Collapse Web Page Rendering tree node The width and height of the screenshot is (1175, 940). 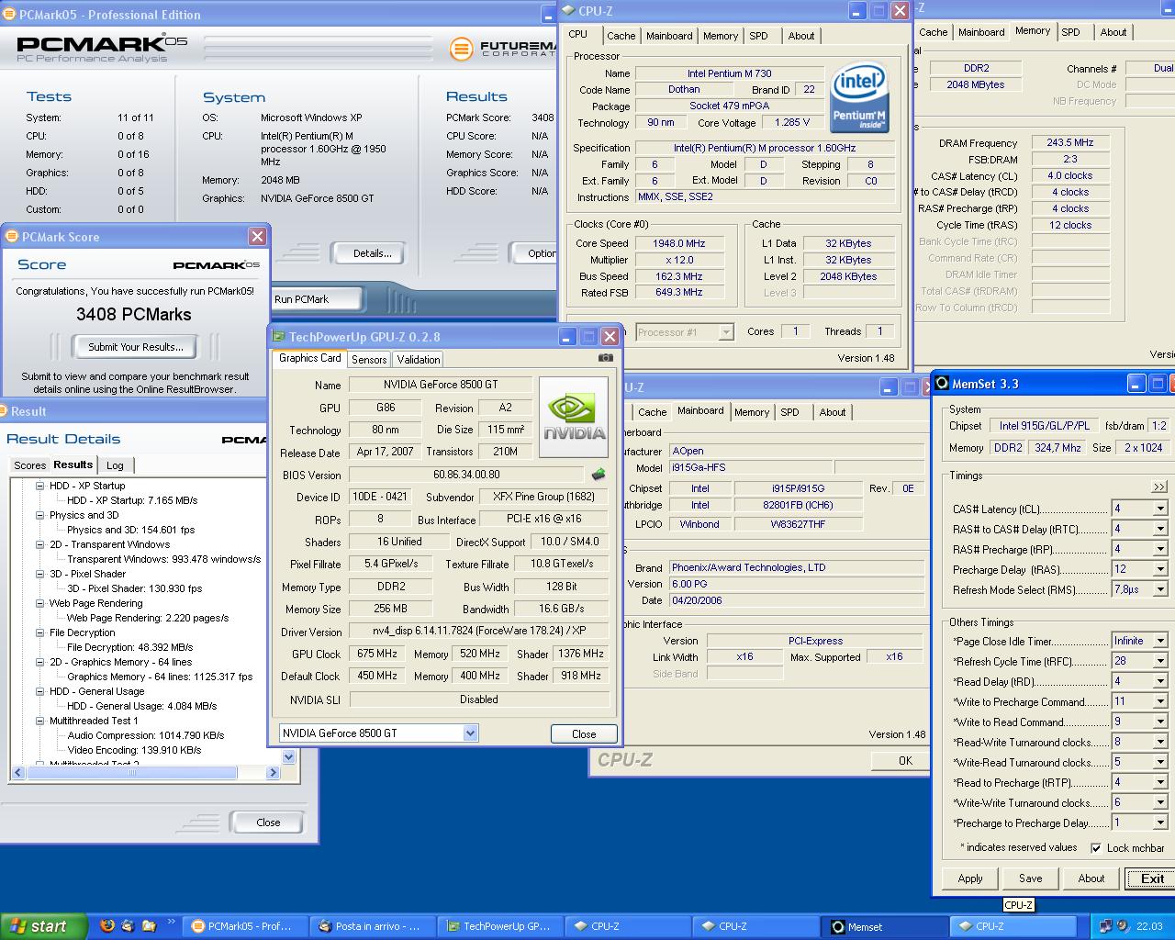tap(40, 603)
